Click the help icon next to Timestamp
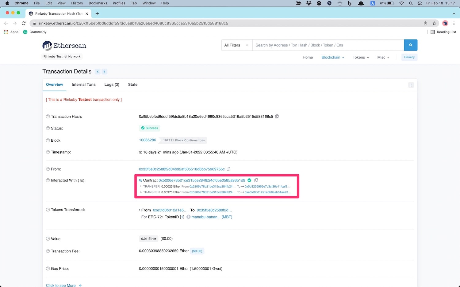This screenshot has width=460, height=287. 48,152
